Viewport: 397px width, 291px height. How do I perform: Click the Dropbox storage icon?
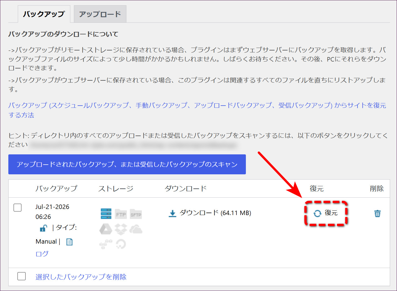pos(121,229)
